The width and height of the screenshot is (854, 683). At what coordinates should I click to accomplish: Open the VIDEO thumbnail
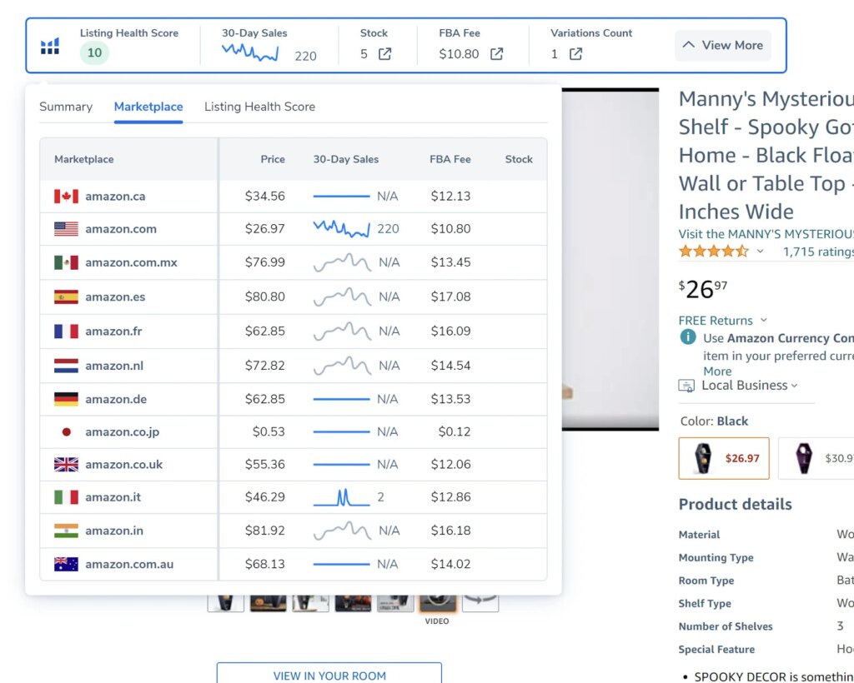tap(437, 603)
